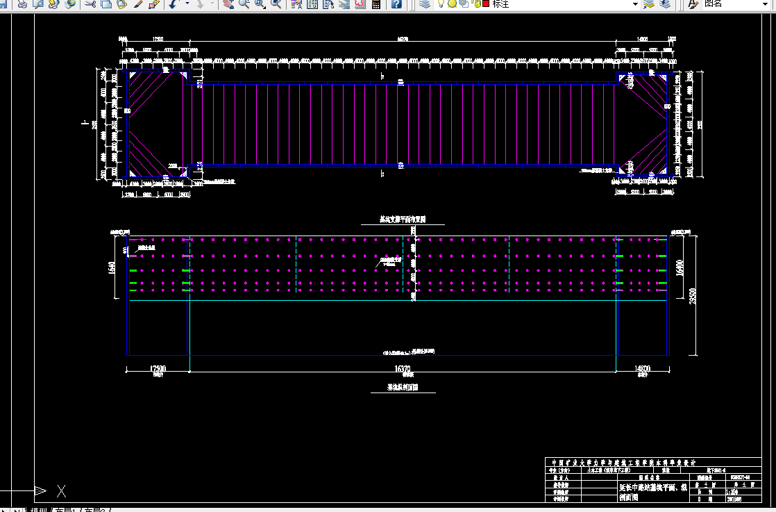This screenshot has height=512, width=776.
Task: Toggle freeze in current viewport icon
Action: pyautogui.click(x=464, y=4)
